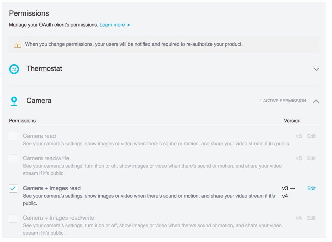Click Edit for Camera read/write permission
This screenshot has width=332, height=242.
point(311,158)
